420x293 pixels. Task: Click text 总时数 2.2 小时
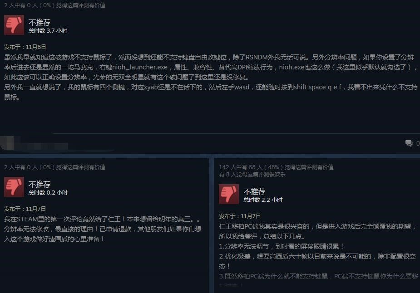point(263,200)
